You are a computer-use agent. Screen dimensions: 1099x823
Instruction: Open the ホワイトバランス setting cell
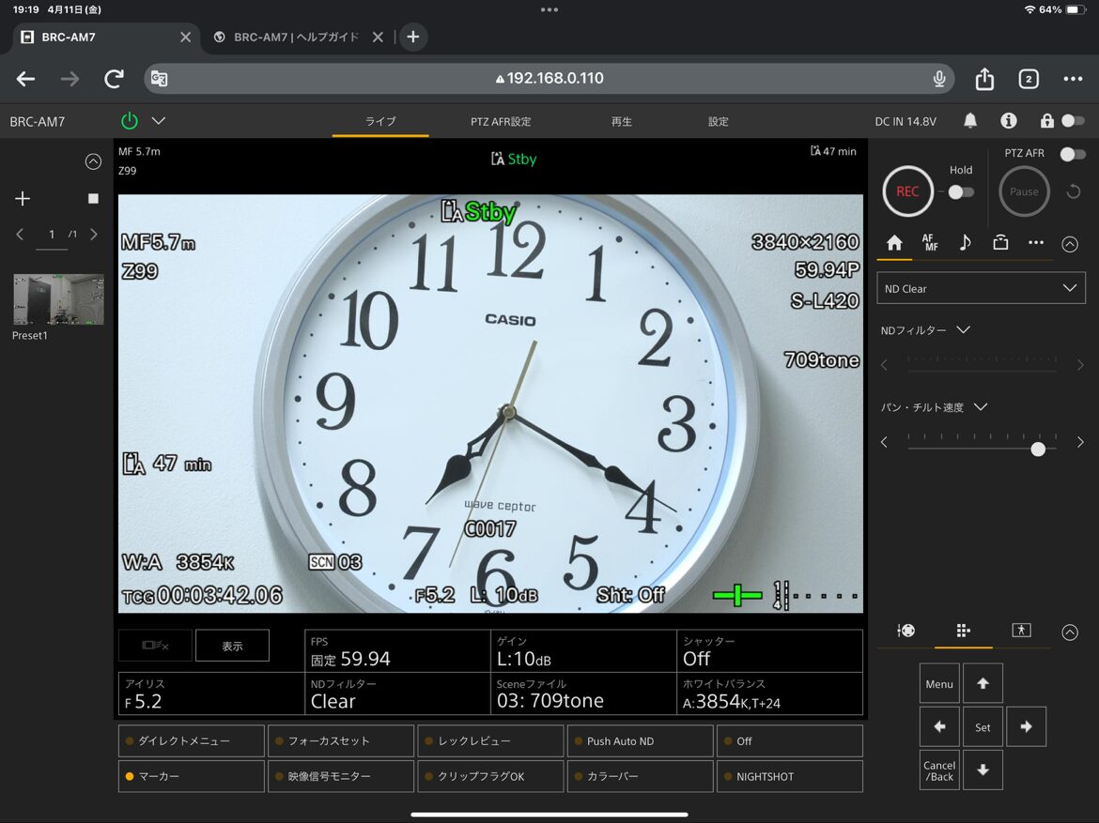coord(769,693)
